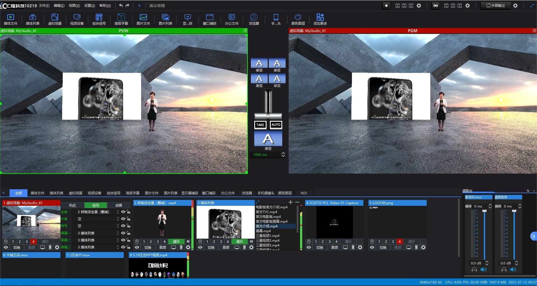Image resolution: width=537 pixels, height=286 pixels.
Task: Toggle lock for 屏幕三 row
Action: [x=128, y=247]
